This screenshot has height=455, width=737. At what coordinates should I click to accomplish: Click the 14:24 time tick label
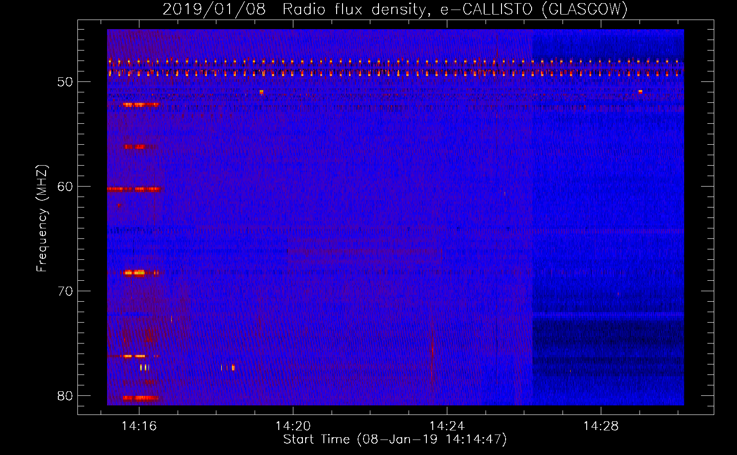pos(447,426)
